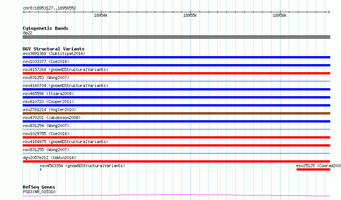Select the thin nsv831254 variant line
This screenshot has height=200, width=341.
176,129
